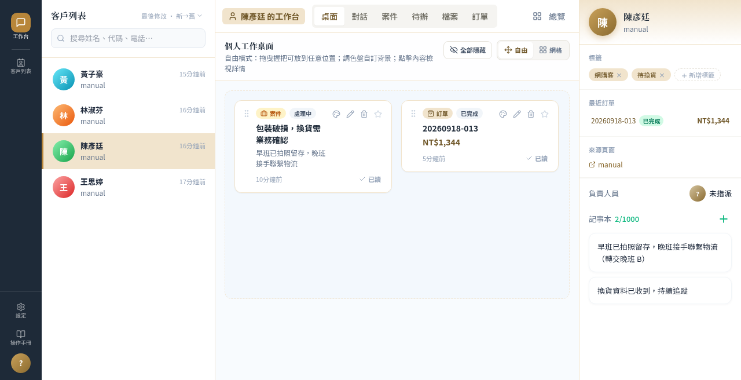Select customer 王思婷 in the list
Screen dimensions: 741x380
pos(129,187)
